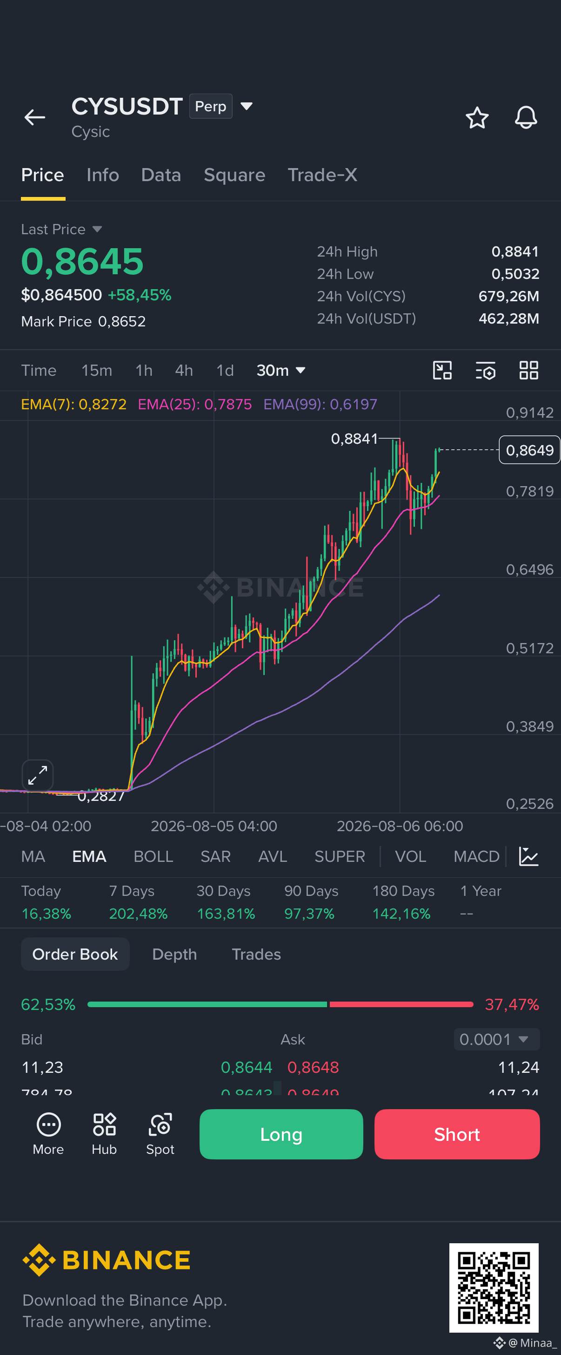Open the Trade-X tab
561x1355 pixels.
point(322,175)
